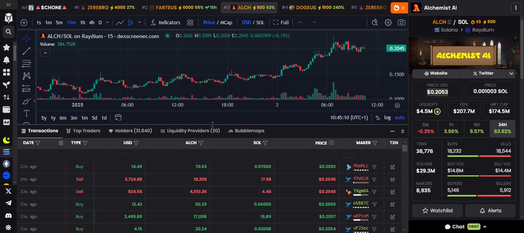Toggle Full screen chart mode

click(x=281, y=22)
